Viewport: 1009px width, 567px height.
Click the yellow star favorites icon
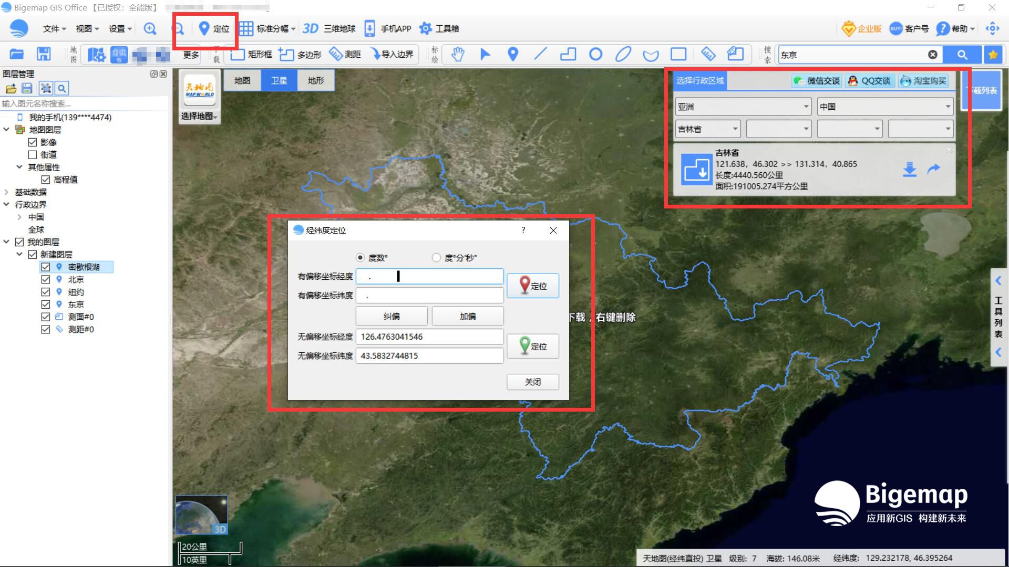[993, 55]
